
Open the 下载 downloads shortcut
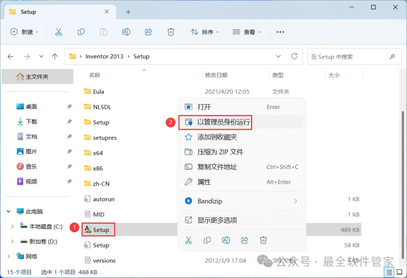(31, 121)
